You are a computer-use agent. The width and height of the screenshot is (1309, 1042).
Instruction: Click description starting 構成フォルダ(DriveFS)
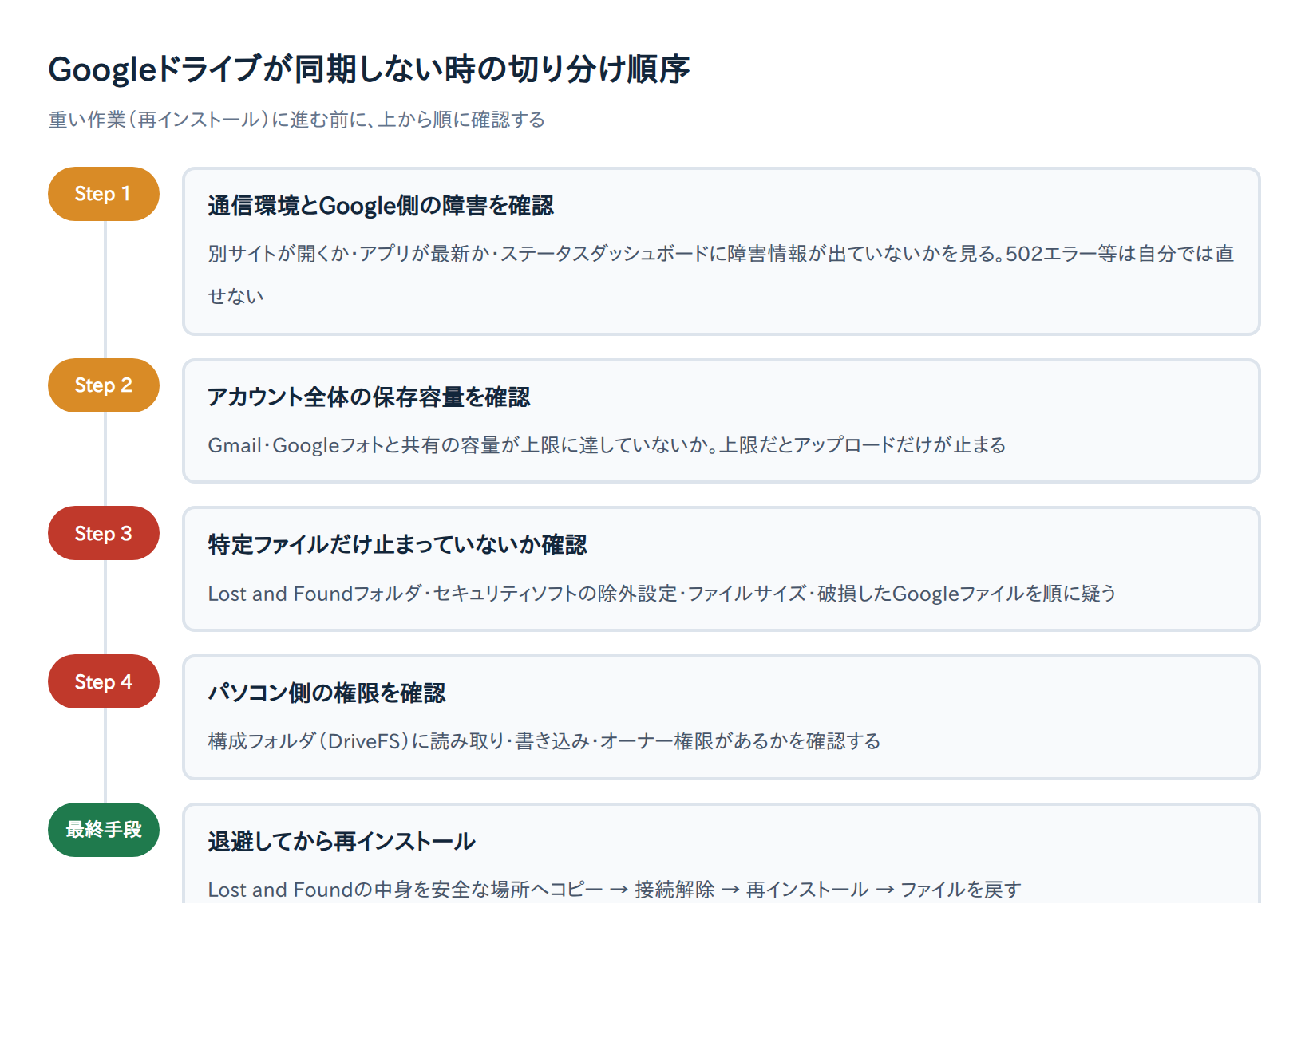tap(544, 741)
